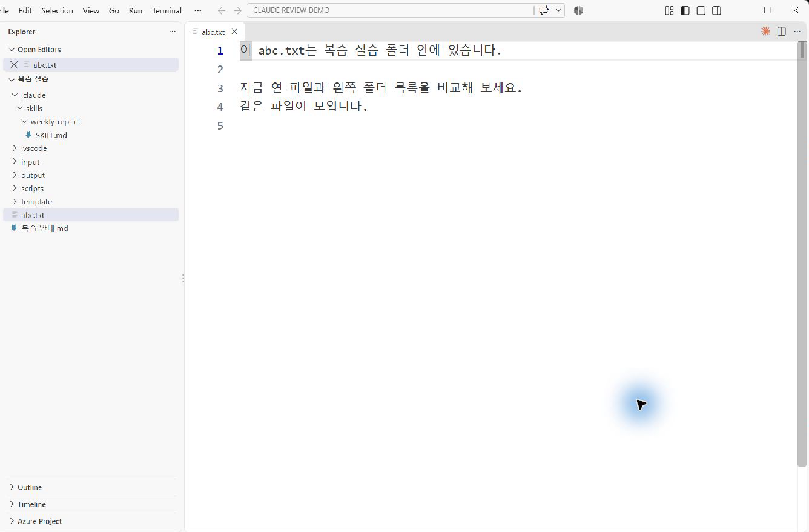Close the abc.txt editor tab
Screen dimensions: 809x532
click(234, 32)
